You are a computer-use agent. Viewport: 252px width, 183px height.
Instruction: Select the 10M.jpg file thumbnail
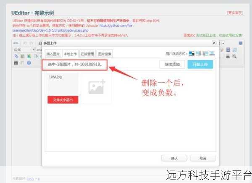tap(63, 88)
